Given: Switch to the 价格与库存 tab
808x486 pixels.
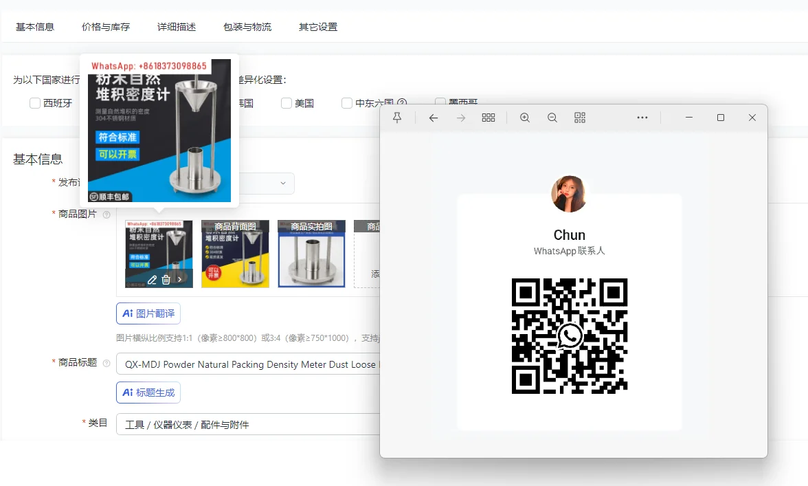Looking at the screenshot, I should (106, 27).
